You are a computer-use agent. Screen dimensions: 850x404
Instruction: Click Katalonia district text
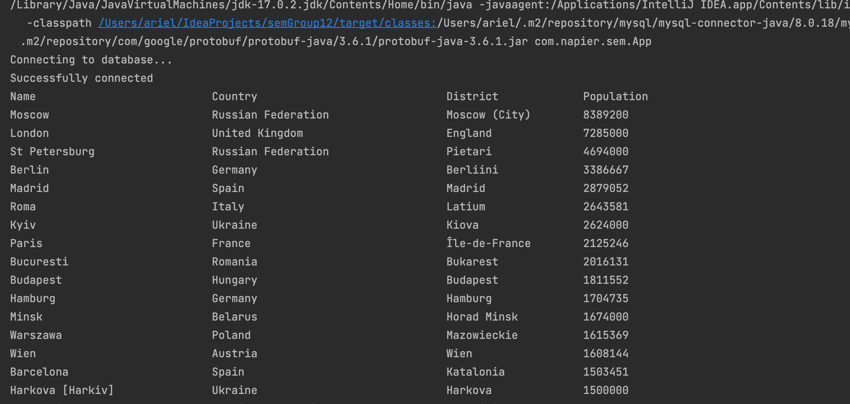pos(476,372)
